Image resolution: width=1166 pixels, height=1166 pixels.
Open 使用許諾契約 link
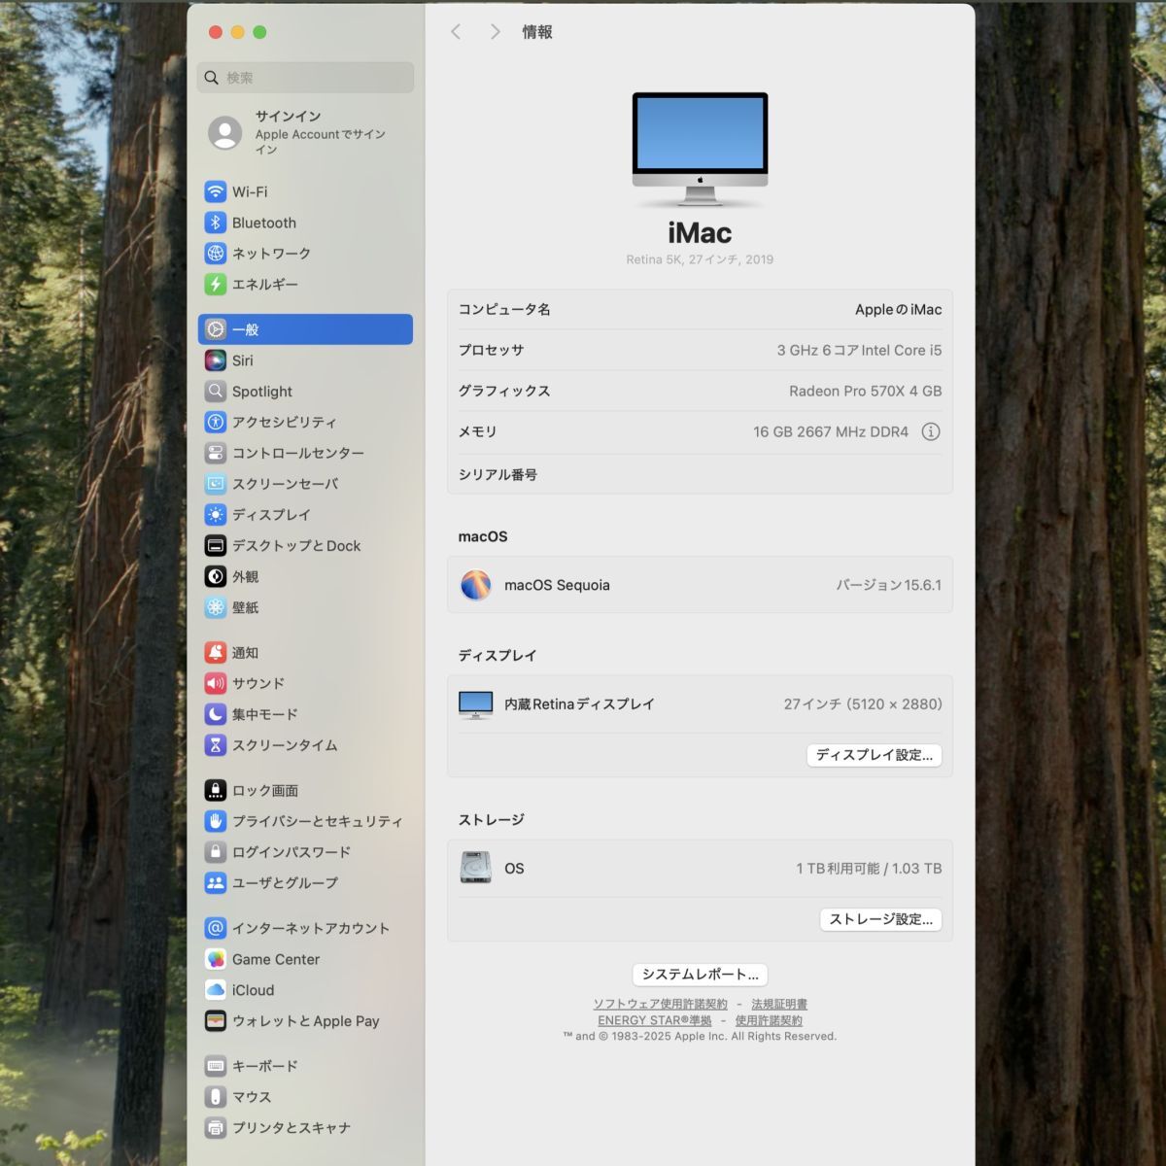click(769, 1020)
